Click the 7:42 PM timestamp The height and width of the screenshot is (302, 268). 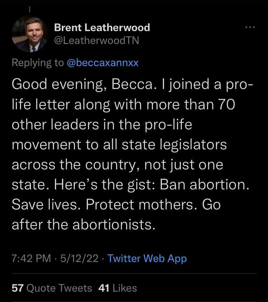31,258
